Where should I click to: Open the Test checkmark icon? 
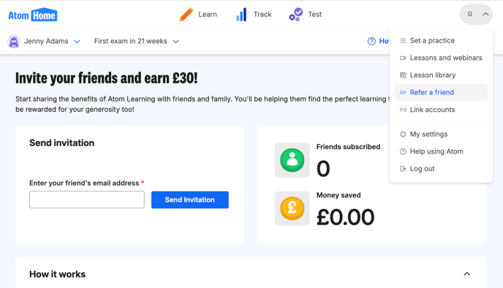click(296, 15)
